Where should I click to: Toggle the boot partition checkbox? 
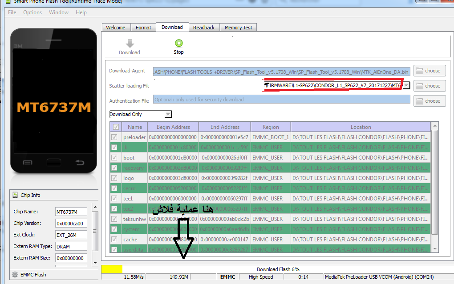tap(114, 158)
